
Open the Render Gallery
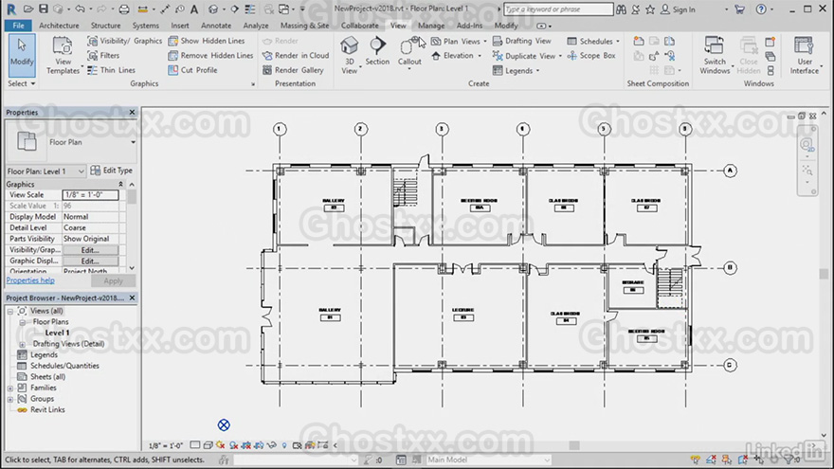click(293, 70)
